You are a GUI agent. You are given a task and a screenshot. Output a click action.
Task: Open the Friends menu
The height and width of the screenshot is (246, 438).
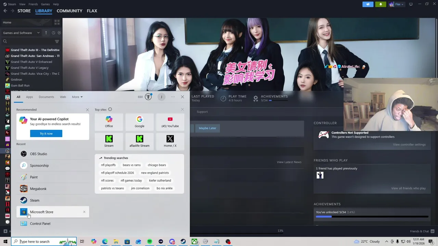pos(33,4)
